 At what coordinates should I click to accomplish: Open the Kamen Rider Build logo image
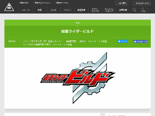tap(78, 78)
